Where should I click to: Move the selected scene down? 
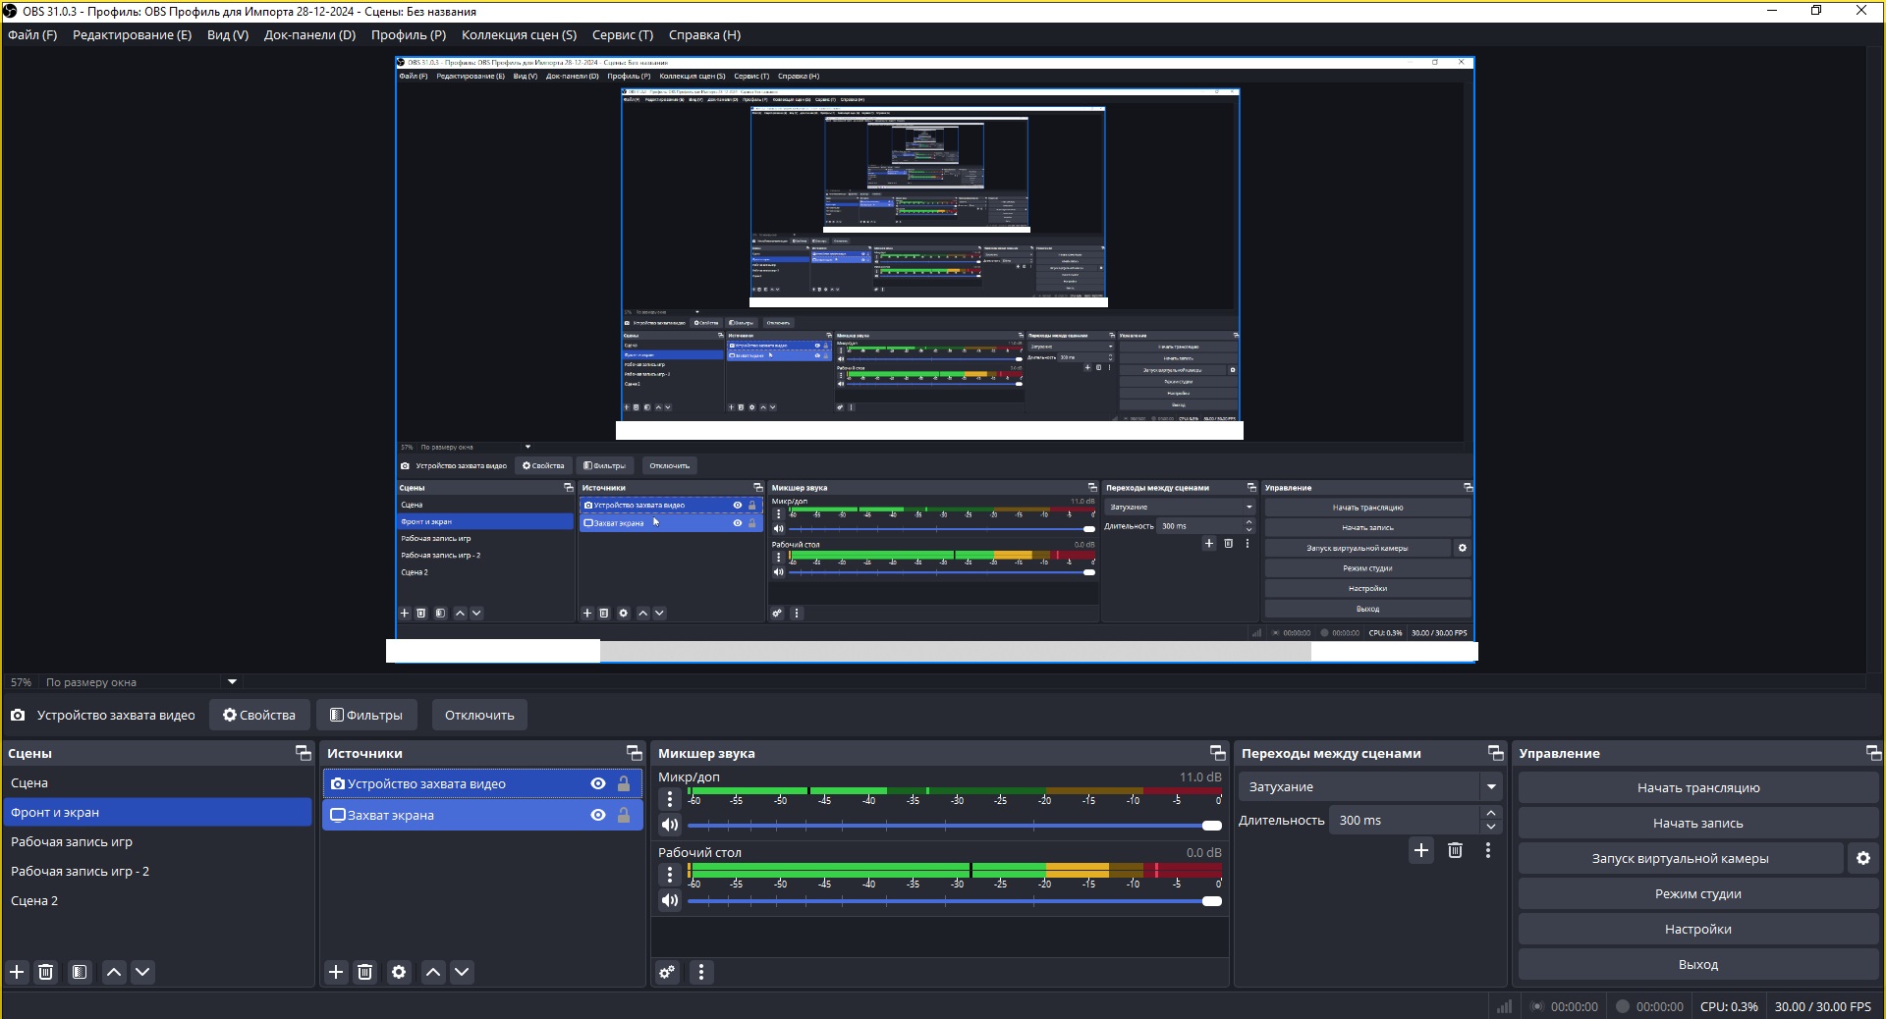click(142, 972)
